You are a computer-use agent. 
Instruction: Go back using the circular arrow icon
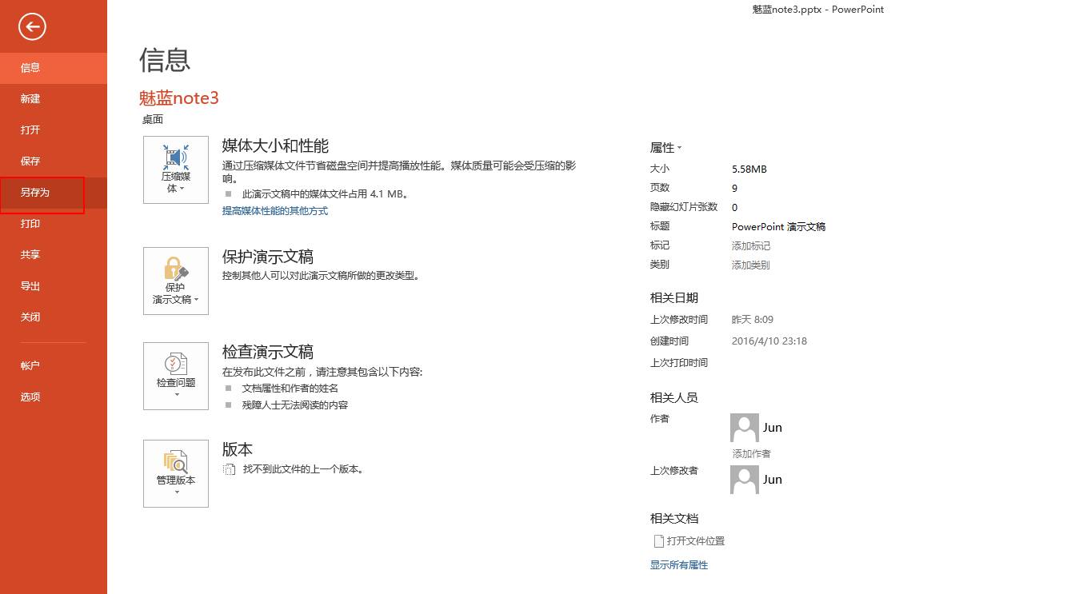click(x=33, y=27)
